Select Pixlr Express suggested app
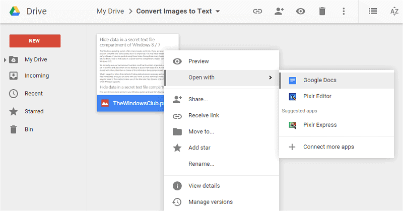 [319, 125]
